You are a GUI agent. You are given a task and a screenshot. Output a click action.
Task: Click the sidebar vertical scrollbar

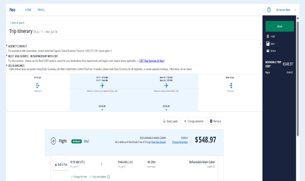point(298,78)
